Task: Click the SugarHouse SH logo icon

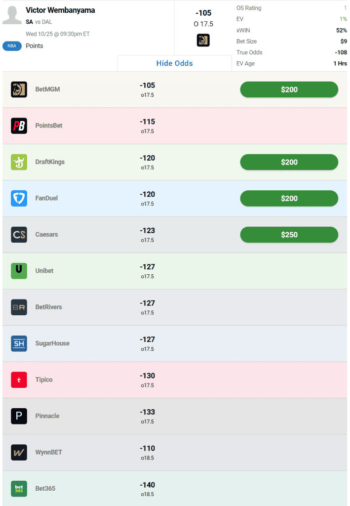Action: click(x=19, y=343)
